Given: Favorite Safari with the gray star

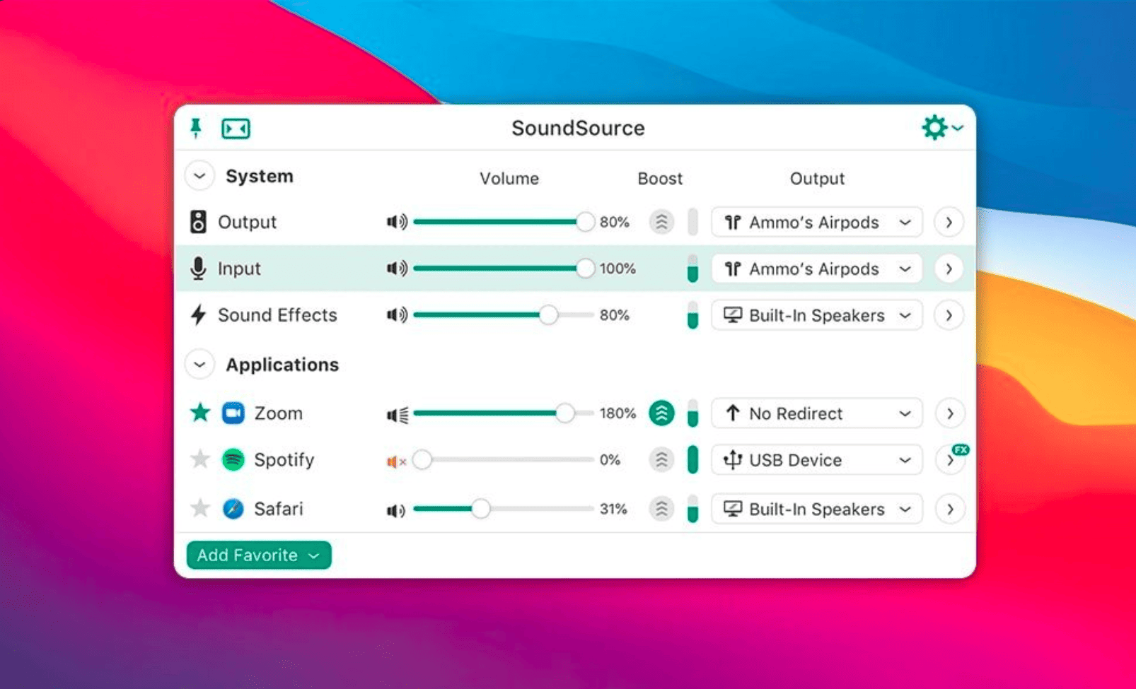Looking at the screenshot, I should click(x=200, y=507).
